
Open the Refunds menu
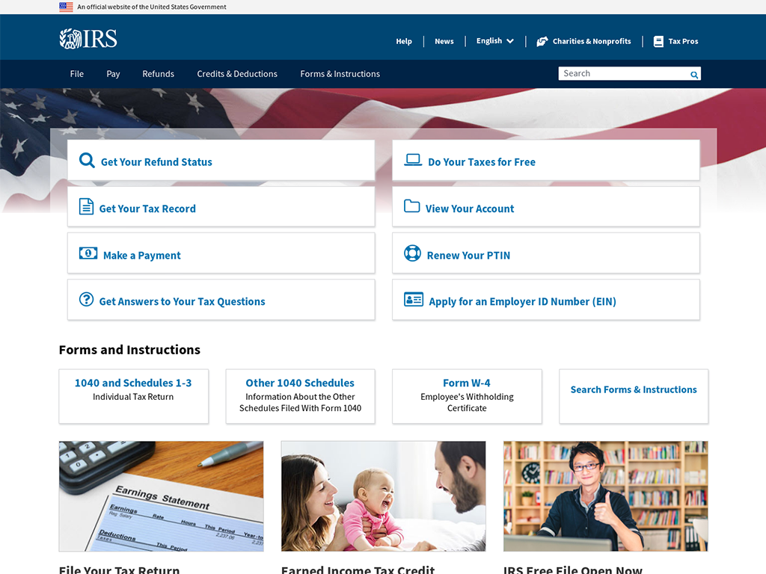click(158, 74)
